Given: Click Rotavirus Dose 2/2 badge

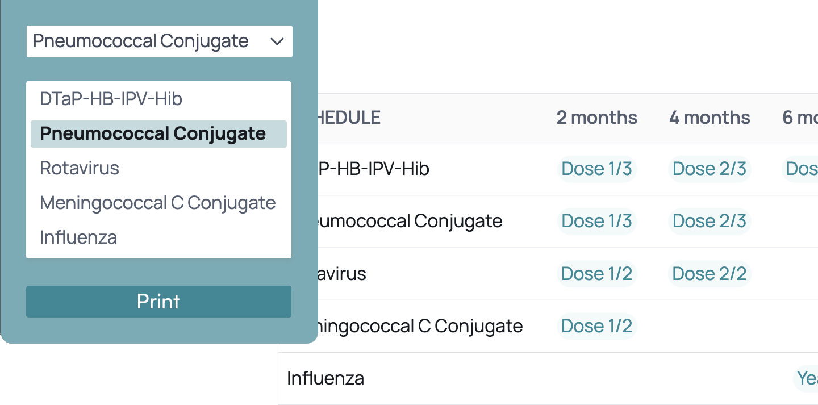Looking at the screenshot, I should 710,274.
